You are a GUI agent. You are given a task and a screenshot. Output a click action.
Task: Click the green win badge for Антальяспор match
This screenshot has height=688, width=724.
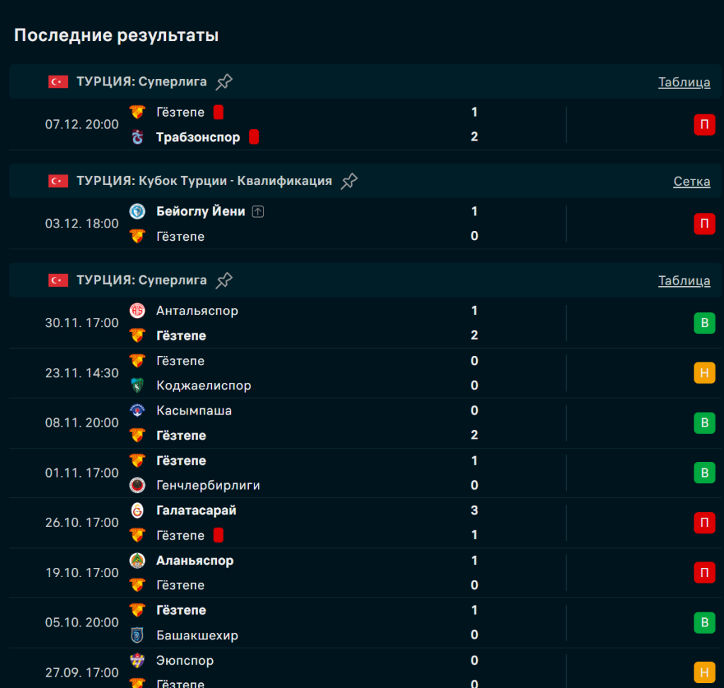pyautogui.click(x=703, y=324)
